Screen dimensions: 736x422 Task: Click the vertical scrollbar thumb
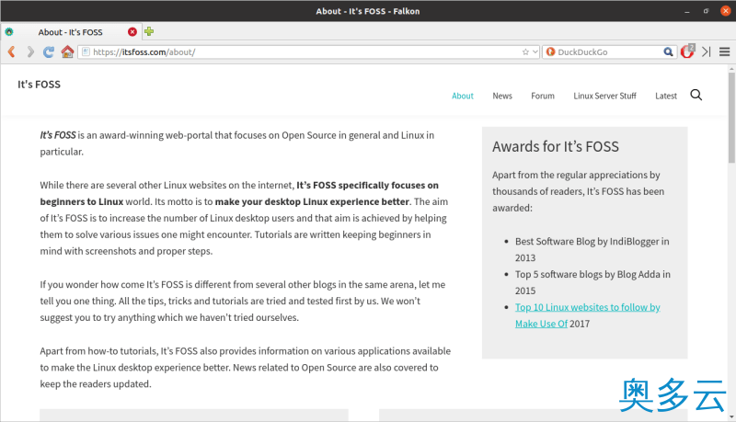pyautogui.click(x=731, y=118)
